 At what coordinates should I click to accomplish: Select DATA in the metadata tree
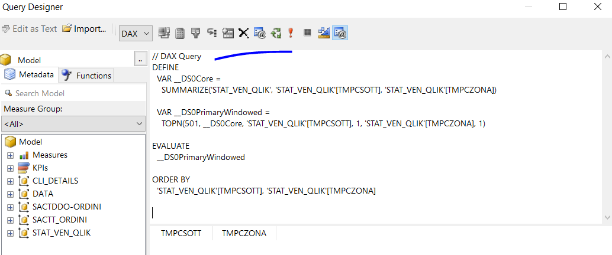[43, 194]
